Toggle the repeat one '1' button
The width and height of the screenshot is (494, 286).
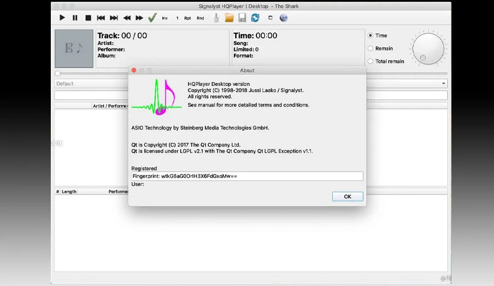pos(177,18)
